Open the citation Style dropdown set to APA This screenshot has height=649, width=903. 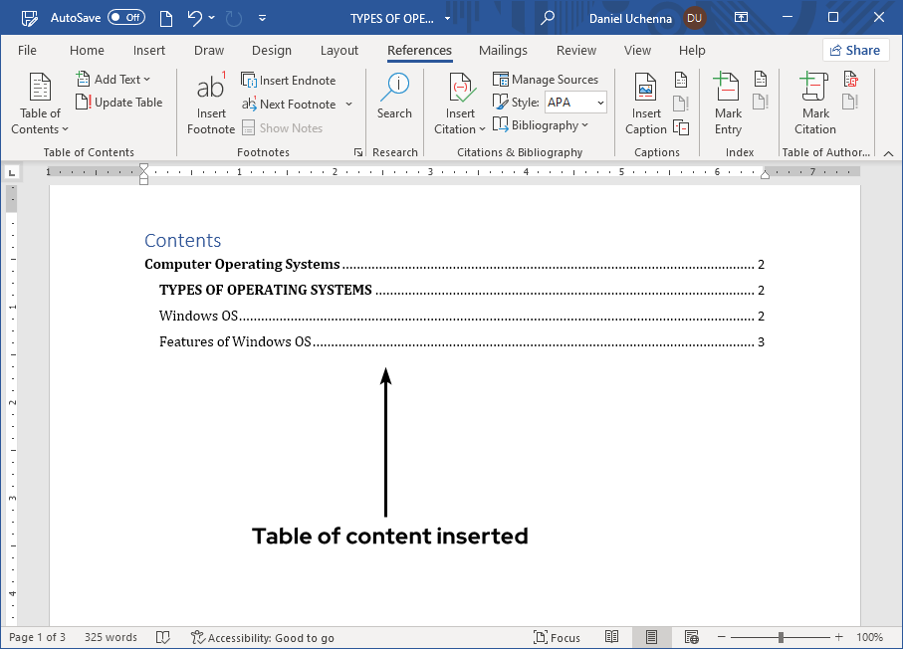[574, 102]
